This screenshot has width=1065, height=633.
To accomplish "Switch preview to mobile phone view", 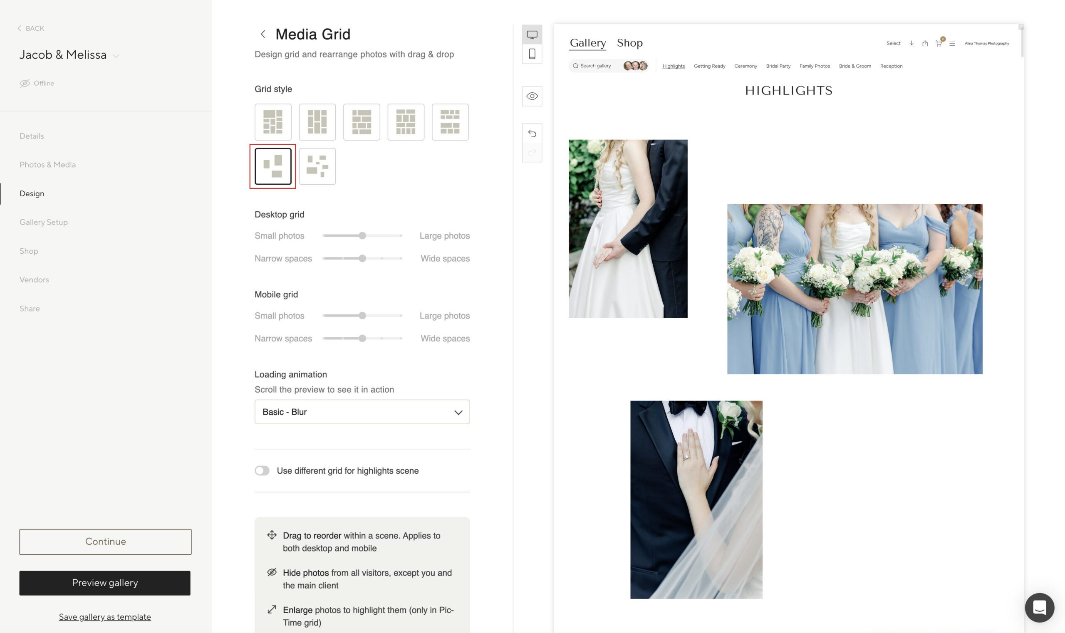I will [x=532, y=54].
